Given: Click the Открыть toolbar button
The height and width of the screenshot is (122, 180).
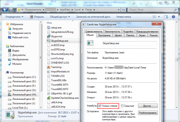Looking at the screenshot, I should point(37,17).
